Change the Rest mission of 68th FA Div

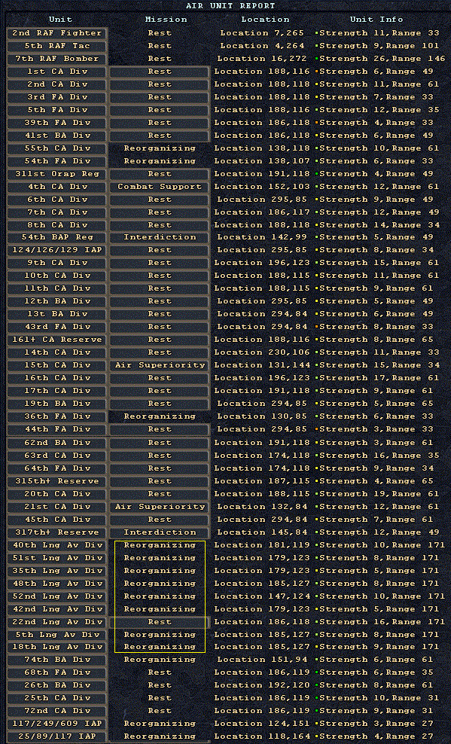(160, 672)
